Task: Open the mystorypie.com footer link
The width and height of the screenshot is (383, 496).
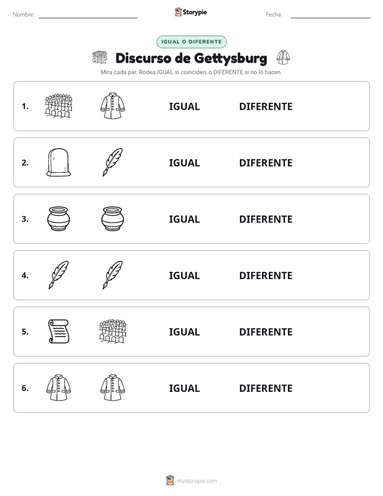Action: (x=191, y=480)
